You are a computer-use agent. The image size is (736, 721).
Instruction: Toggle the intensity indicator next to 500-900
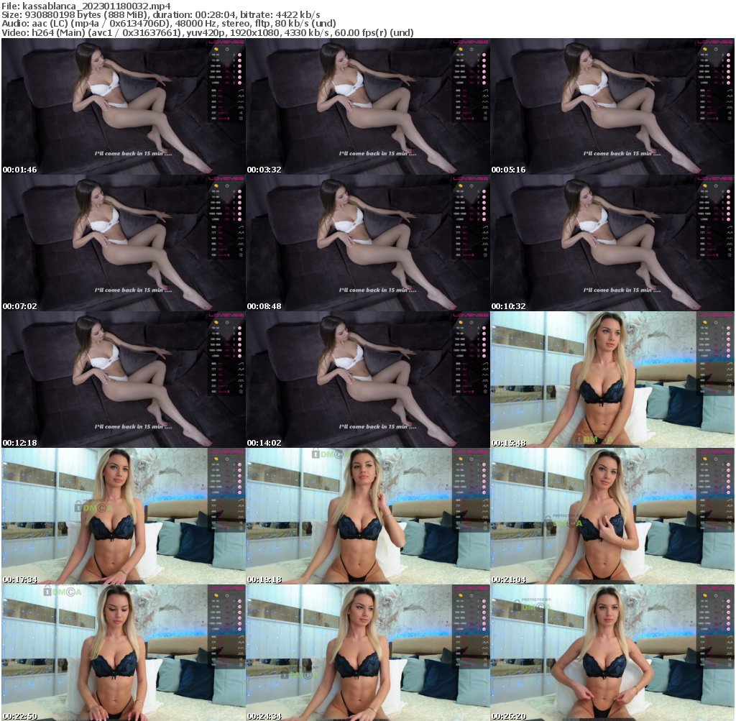coord(234,71)
